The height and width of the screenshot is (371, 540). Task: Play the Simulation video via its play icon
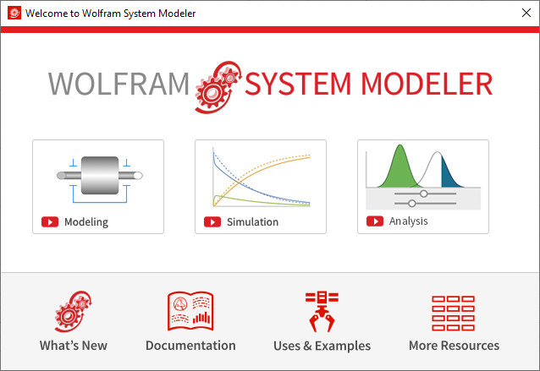(212, 222)
